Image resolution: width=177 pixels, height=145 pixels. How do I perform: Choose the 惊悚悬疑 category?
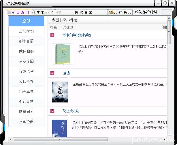point(26,81)
